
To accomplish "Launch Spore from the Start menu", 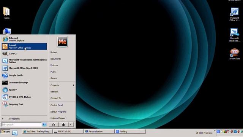I will 24,90.
